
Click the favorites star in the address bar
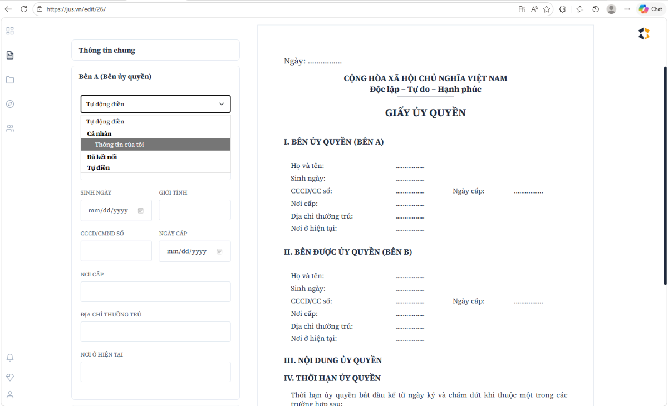coord(546,9)
